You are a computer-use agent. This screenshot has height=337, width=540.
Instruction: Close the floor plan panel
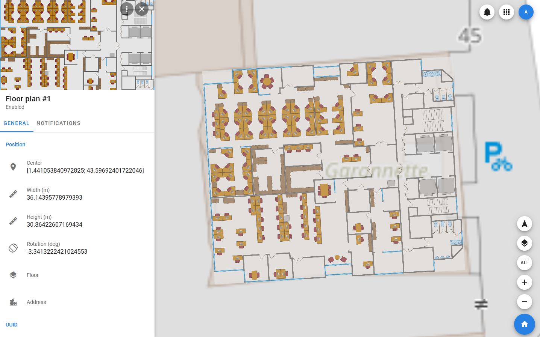click(142, 9)
